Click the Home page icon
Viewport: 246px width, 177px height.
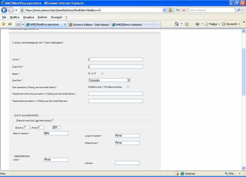(177, 24)
